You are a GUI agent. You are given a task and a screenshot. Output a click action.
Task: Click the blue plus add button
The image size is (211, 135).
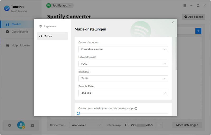[198, 31]
